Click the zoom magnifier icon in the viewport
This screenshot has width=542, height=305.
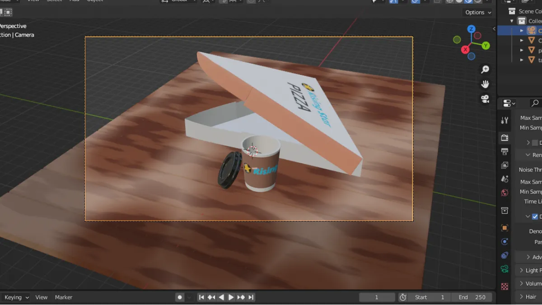tap(485, 69)
